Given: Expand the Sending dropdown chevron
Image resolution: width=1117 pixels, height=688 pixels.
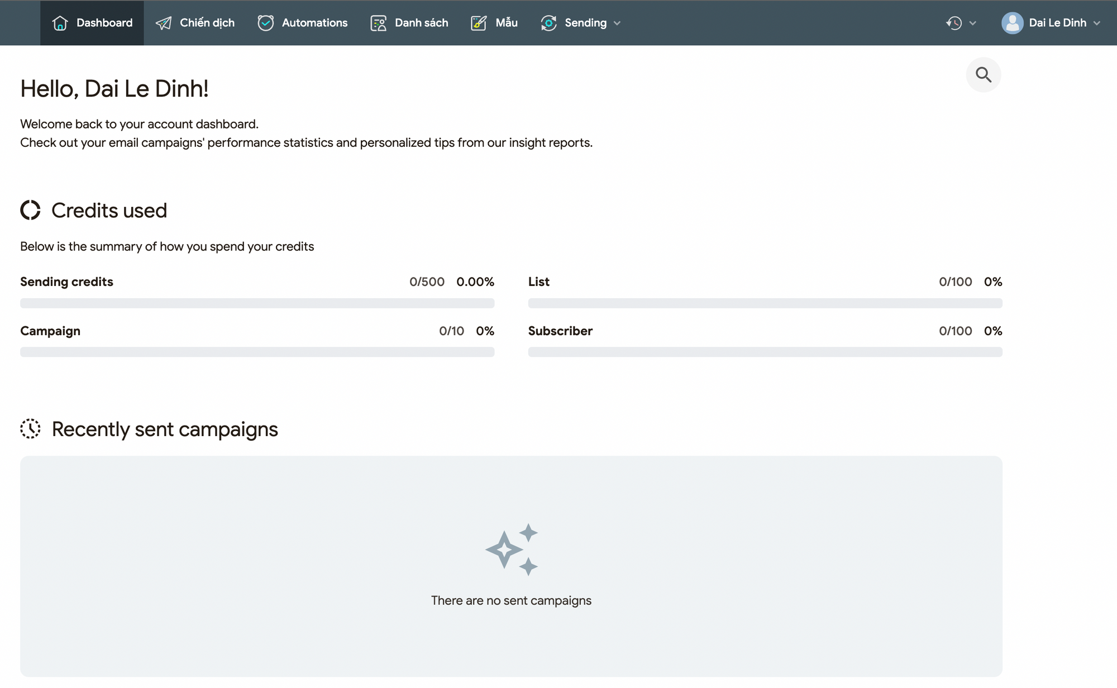Looking at the screenshot, I should (x=617, y=23).
